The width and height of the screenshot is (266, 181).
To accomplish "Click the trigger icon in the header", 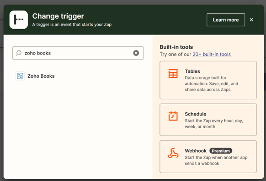I will pos(19,20).
